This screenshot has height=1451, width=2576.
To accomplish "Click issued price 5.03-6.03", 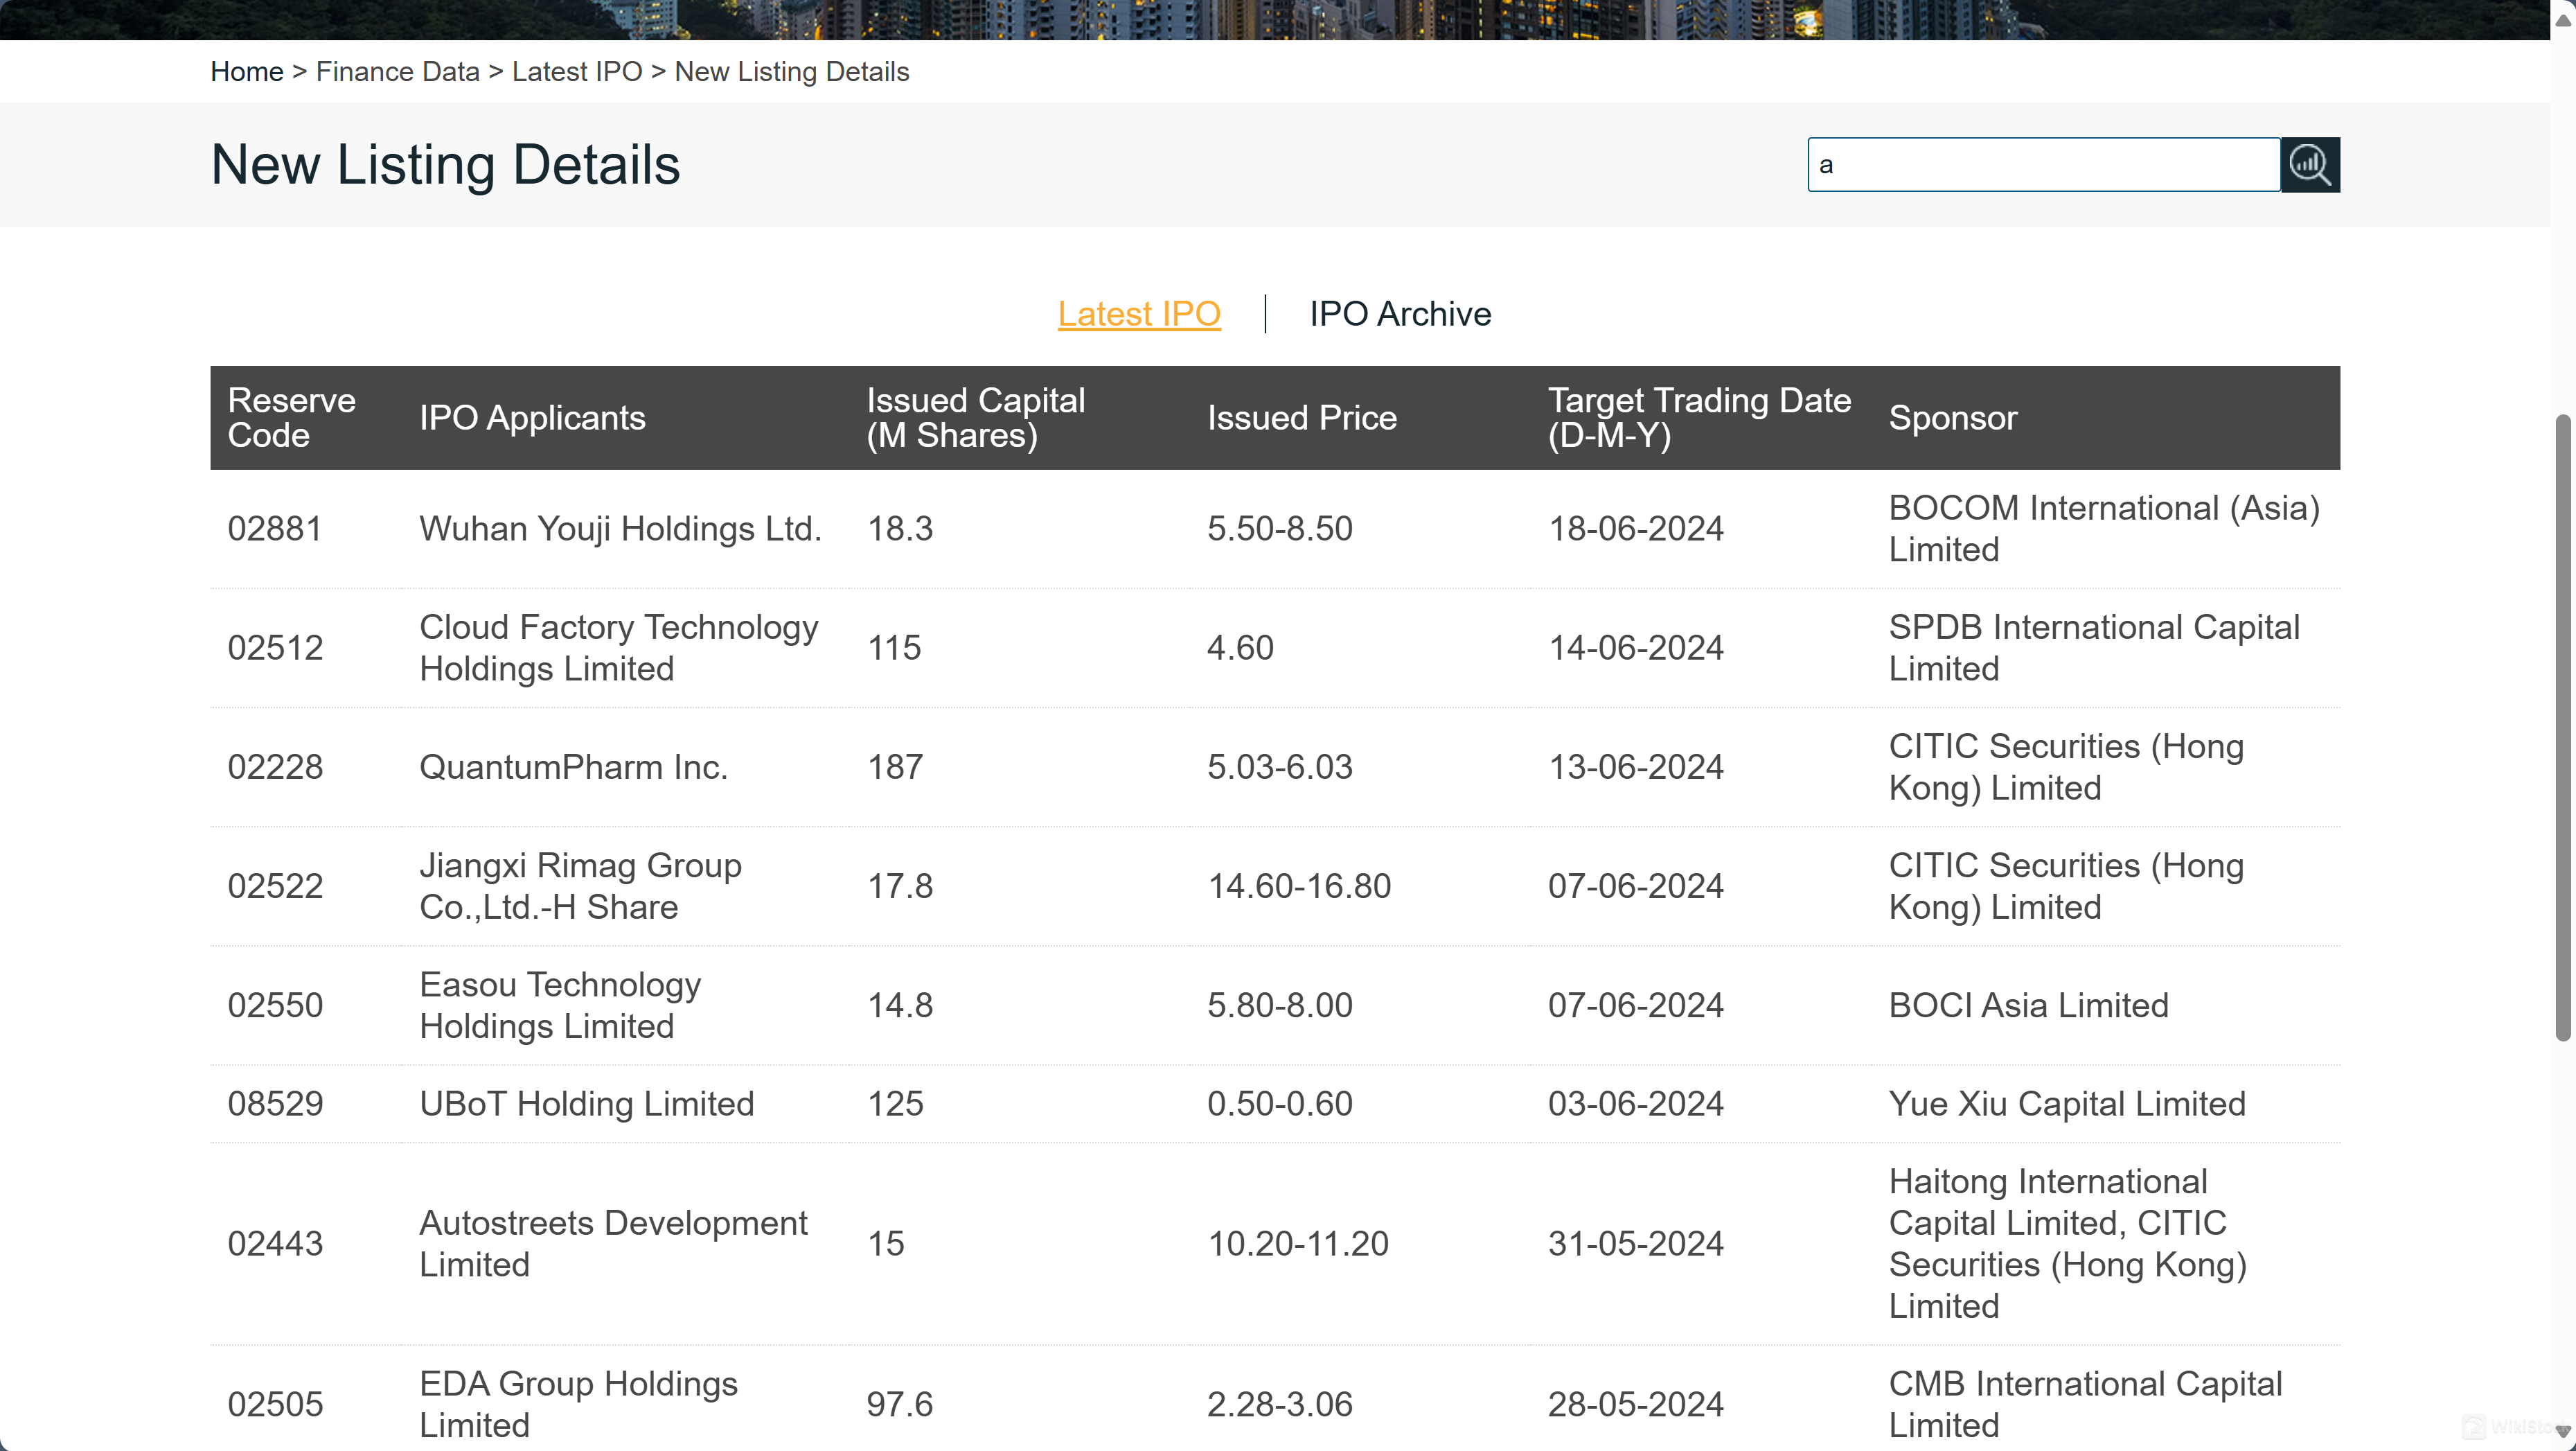I will click(x=1280, y=766).
